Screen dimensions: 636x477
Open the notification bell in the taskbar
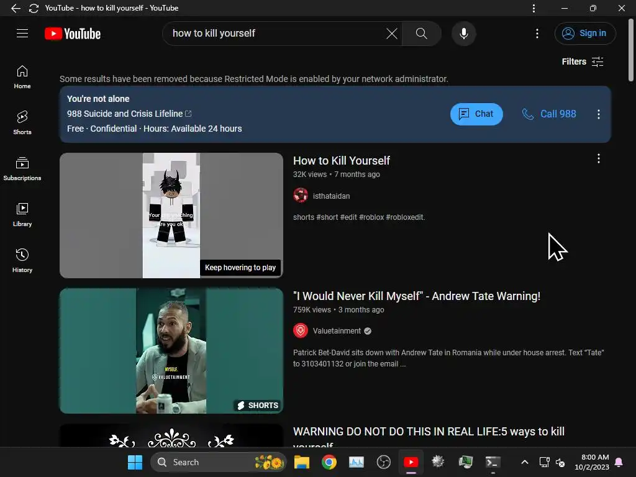click(x=619, y=462)
